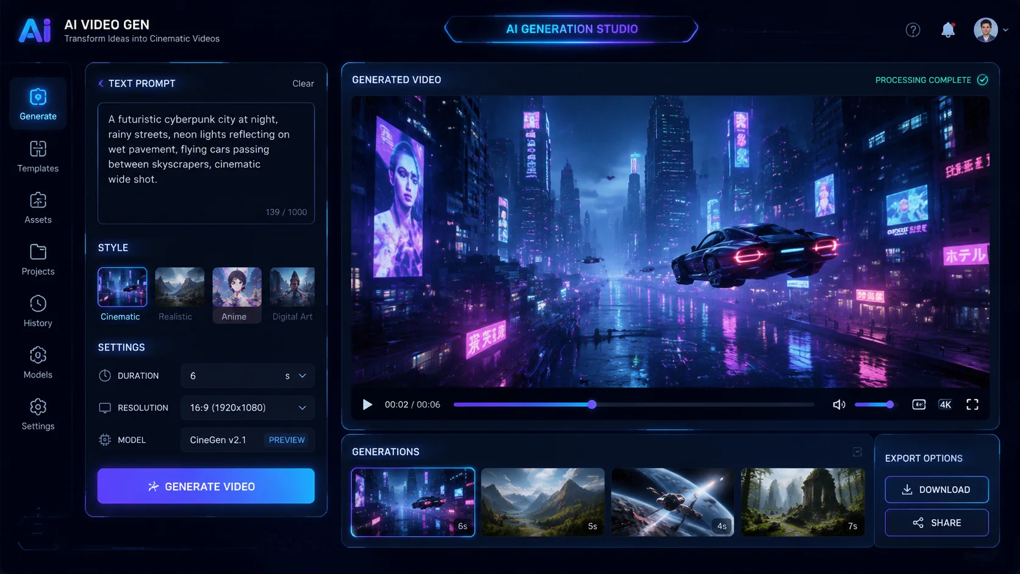This screenshot has height=574, width=1020.
Task: Click the Generations panel expand icon
Action: (857, 452)
